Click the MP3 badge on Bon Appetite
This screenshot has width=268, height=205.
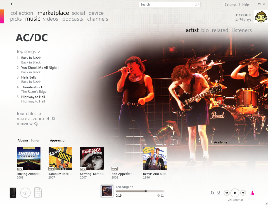click(115, 169)
